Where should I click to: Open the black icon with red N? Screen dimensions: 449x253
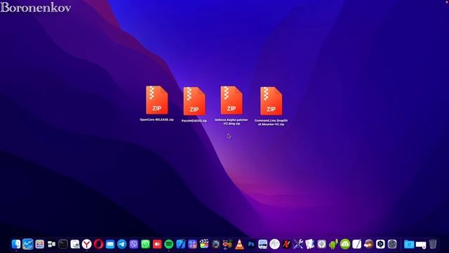click(286, 244)
